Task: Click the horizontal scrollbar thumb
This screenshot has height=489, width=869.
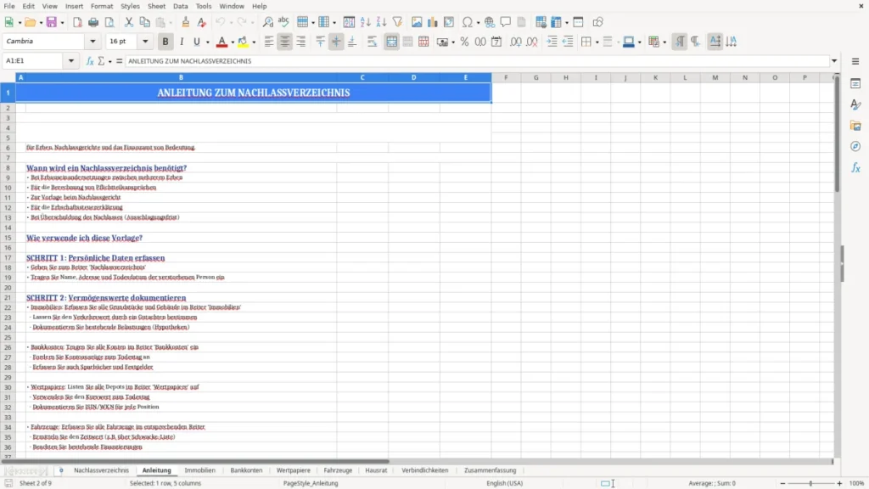Action: 195,461
